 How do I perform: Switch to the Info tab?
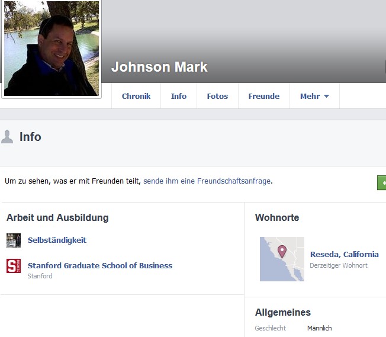(x=179, y=96)
